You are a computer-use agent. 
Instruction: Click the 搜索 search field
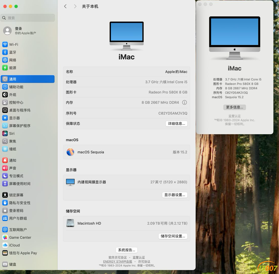tap(28, 18)
